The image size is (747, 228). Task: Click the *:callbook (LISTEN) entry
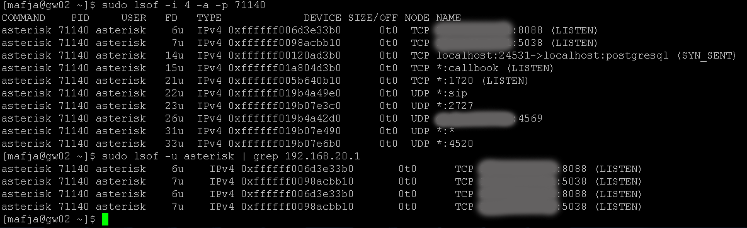494,68
